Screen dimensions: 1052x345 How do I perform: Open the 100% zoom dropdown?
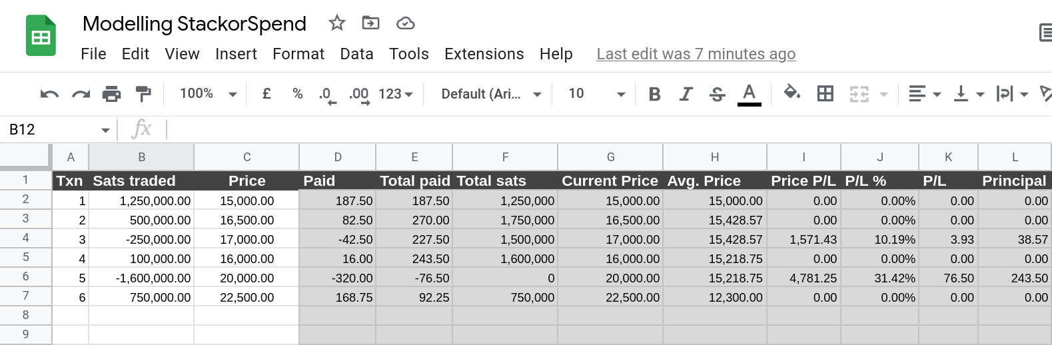pos(208,94)
